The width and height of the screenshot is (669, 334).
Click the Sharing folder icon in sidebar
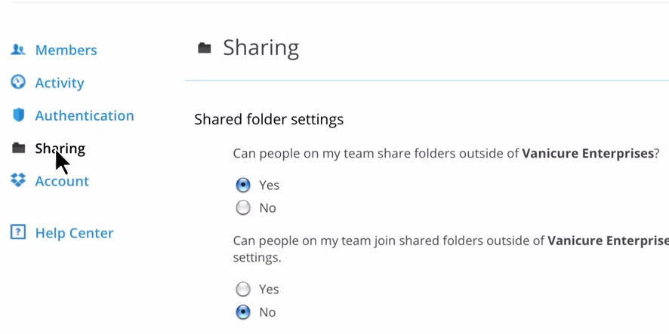(x=18, y=149)
